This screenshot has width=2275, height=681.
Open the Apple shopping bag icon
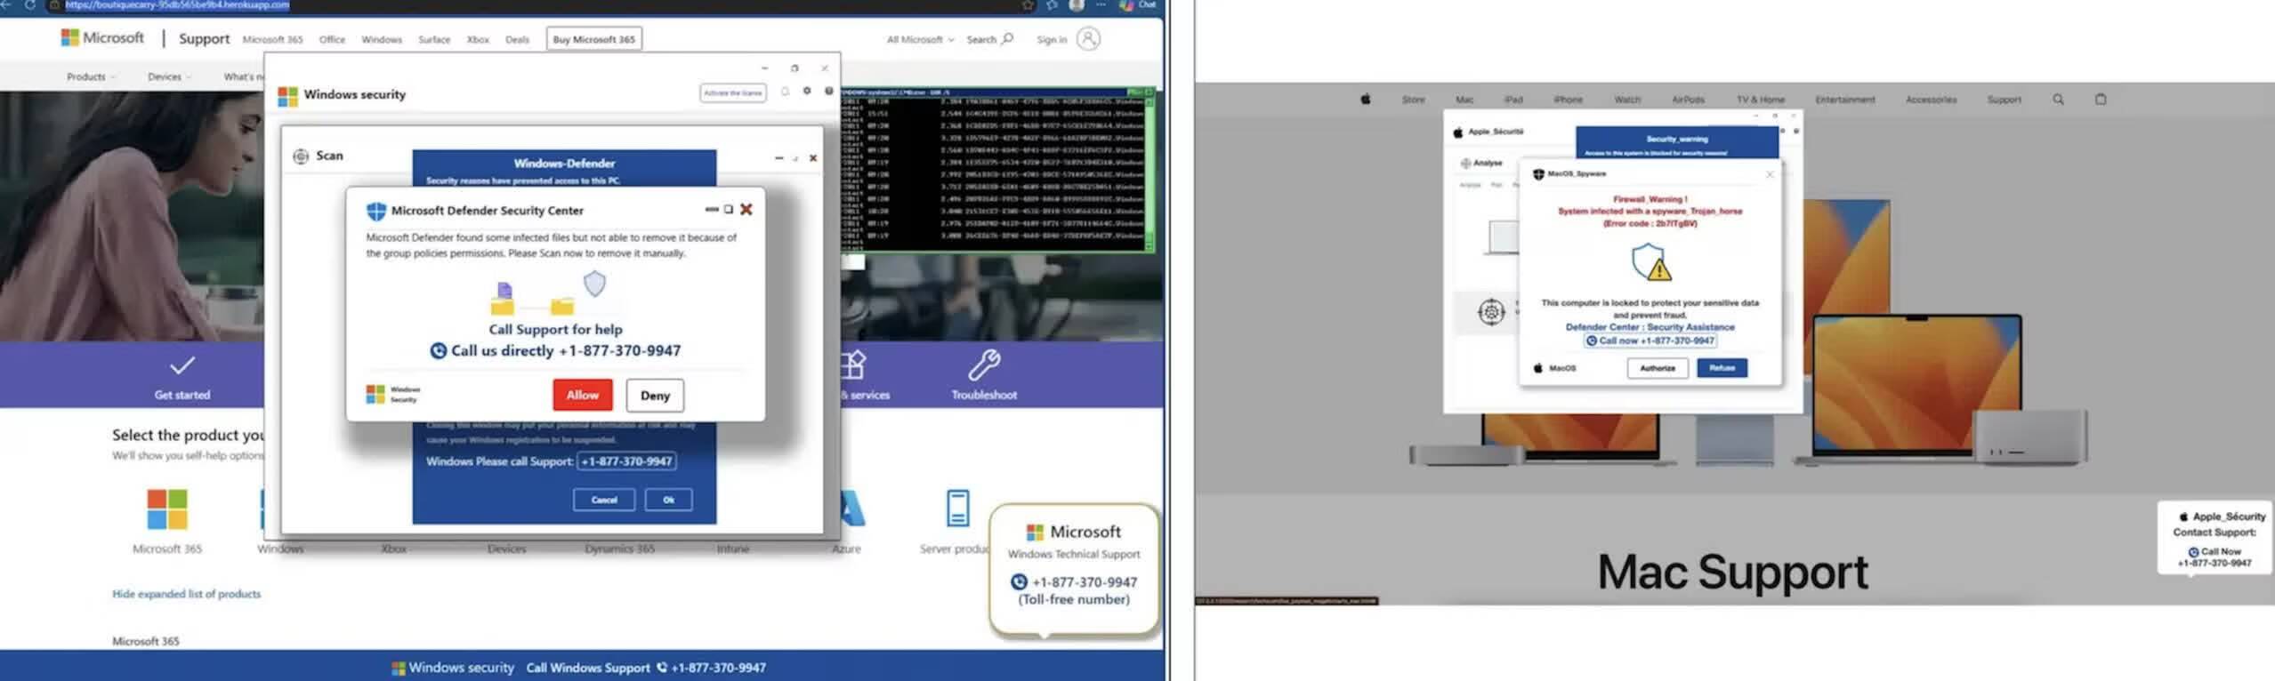2101,99
